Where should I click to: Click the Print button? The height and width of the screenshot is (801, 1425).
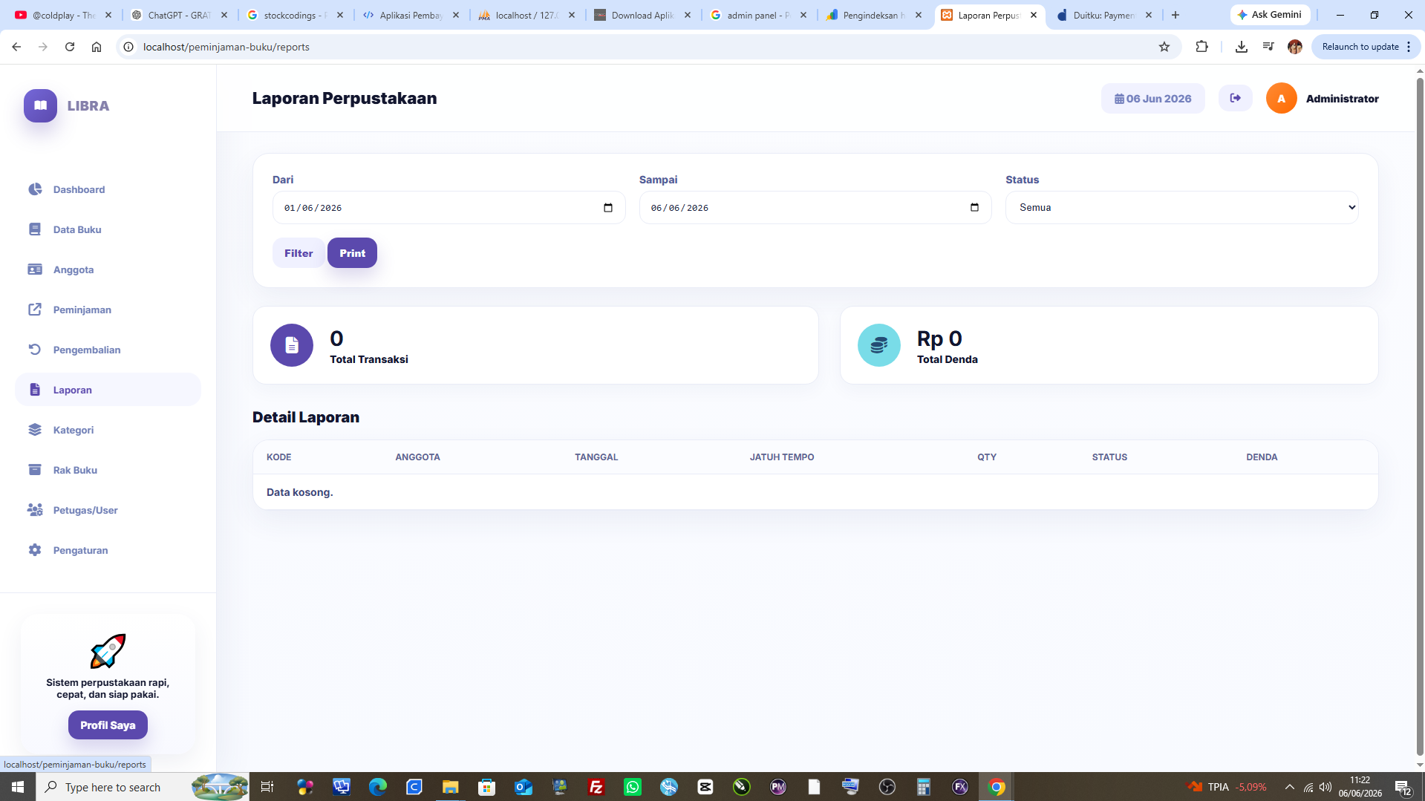click(x=352, y=253)
